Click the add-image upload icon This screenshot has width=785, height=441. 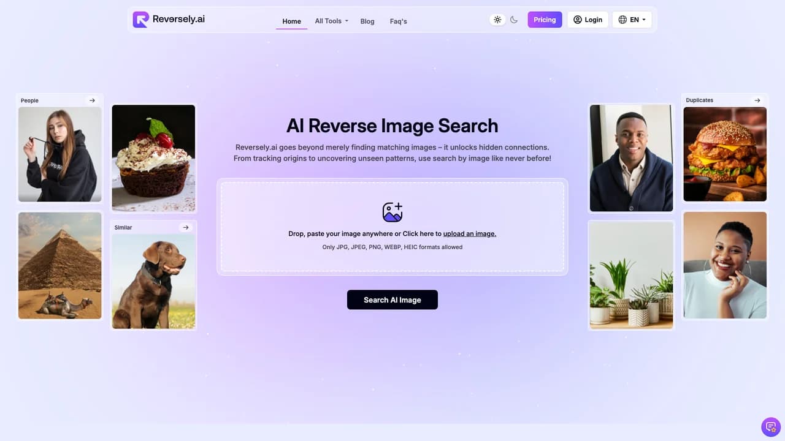(x=392, y=212)
